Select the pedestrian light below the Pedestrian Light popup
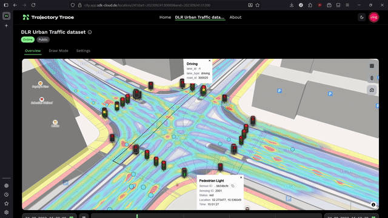The height and width of the screenshot is (218, 388). tap(220, 167)
